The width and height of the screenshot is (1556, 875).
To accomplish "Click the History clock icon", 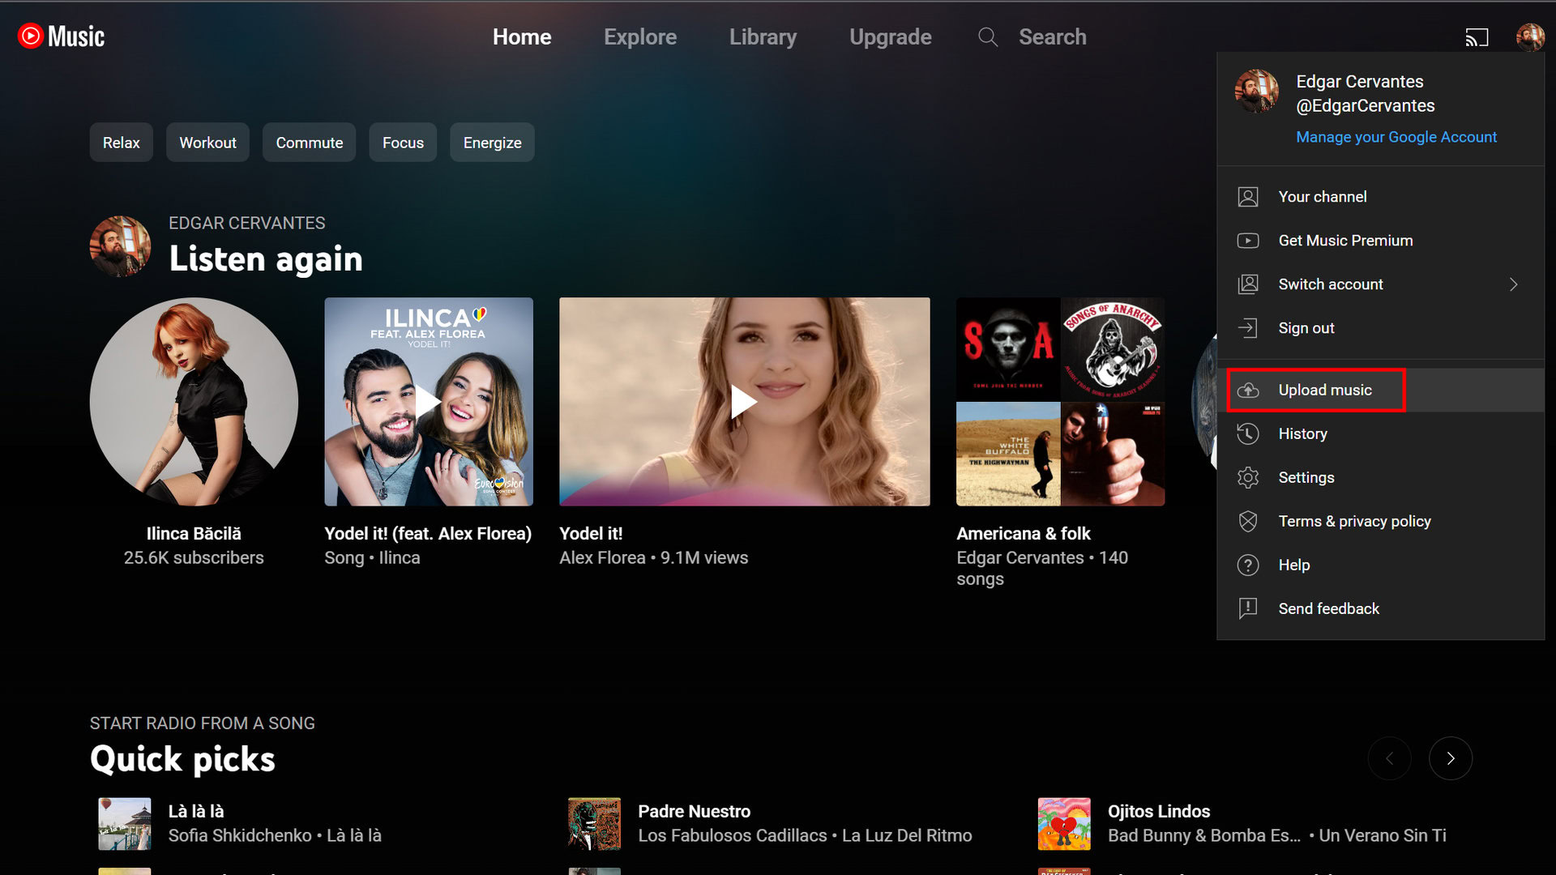I will click(x=1248, y=434).
